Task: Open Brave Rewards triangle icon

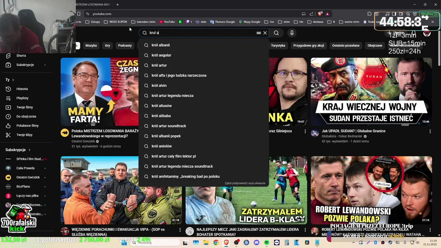Action: point(327,14)
